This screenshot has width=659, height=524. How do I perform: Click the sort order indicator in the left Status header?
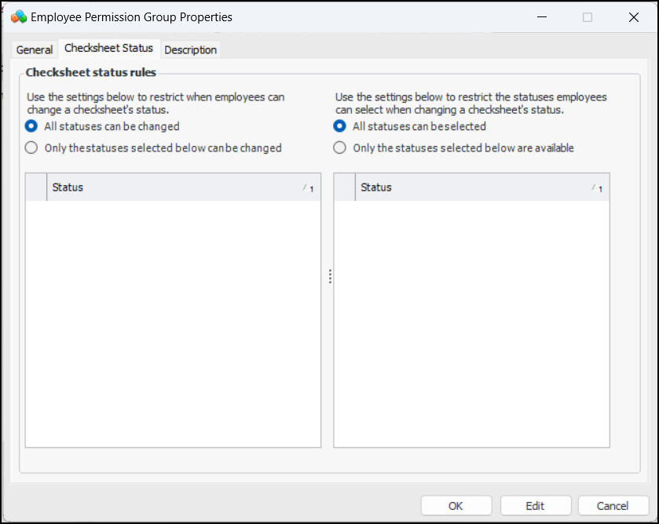click(308, 187)
